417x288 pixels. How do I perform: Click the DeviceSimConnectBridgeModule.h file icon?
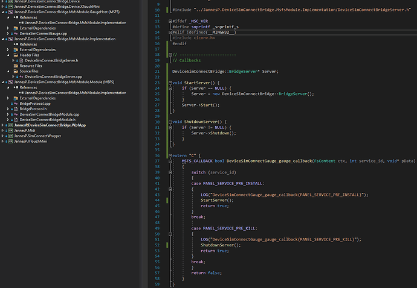click(x=16, y=120)
